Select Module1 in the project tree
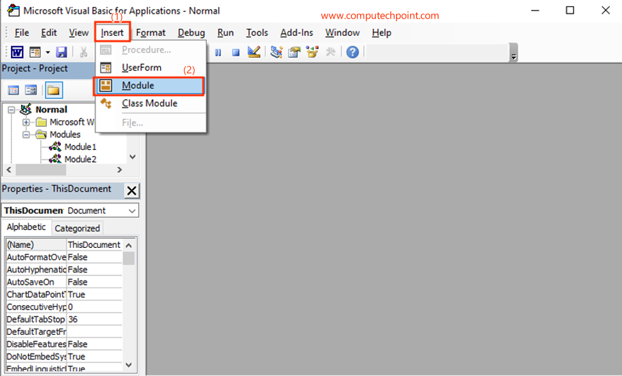622x376 pixels. [x=81, y=147]
